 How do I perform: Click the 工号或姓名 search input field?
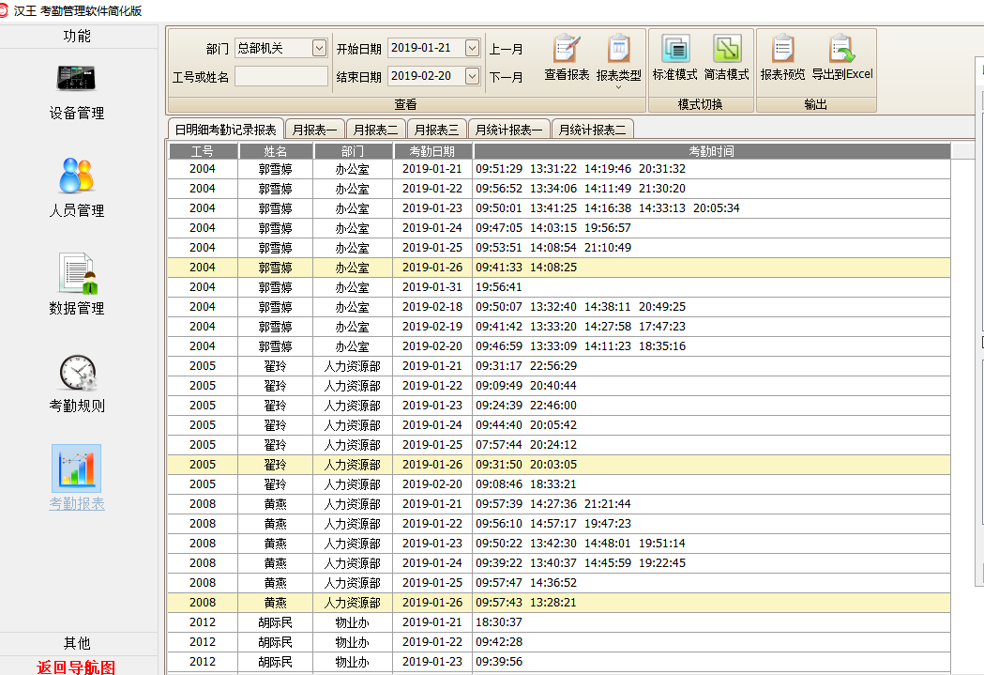[281, 77]
